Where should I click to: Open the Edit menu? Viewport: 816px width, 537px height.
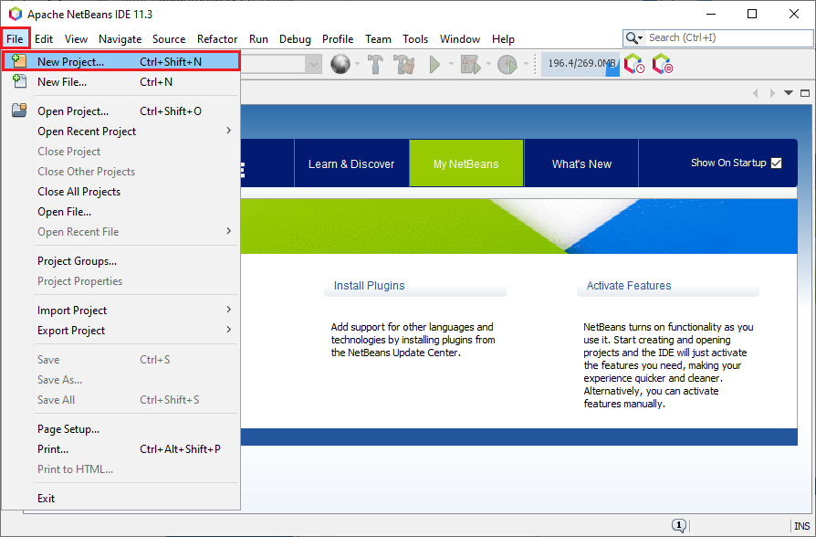pos(44,39)
